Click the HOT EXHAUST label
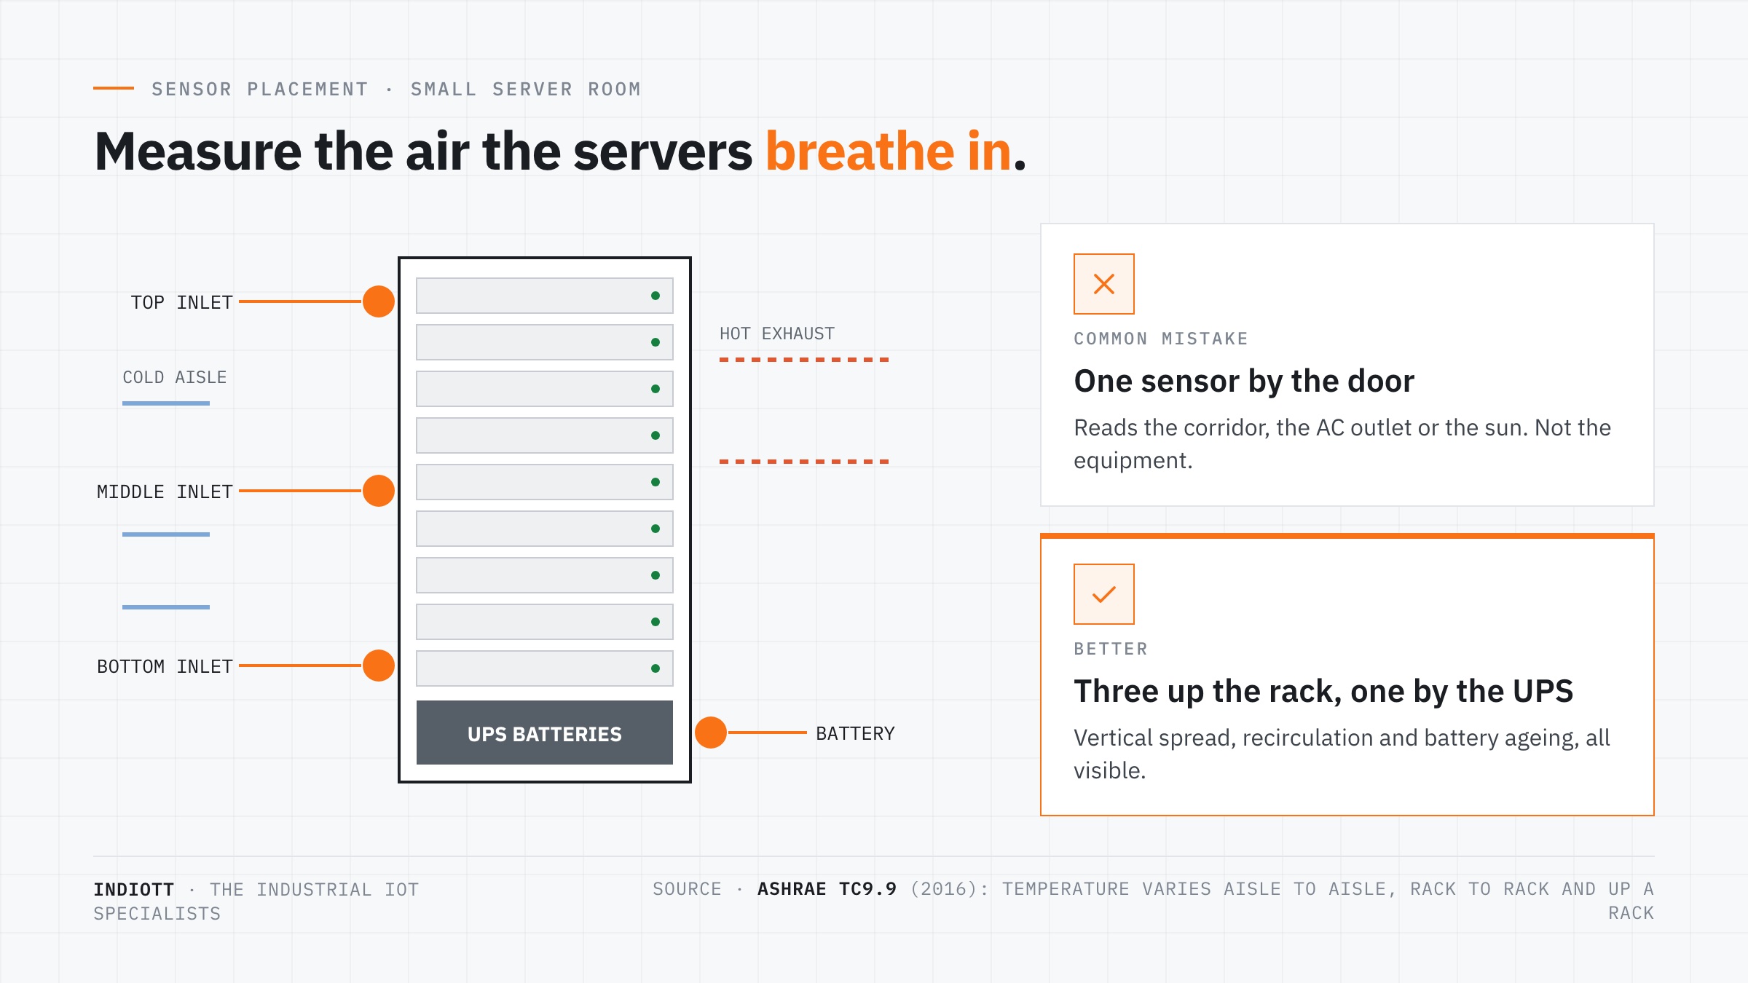Screen dimensions: 1748x983 pyautogui.click(x=777, y=333)
